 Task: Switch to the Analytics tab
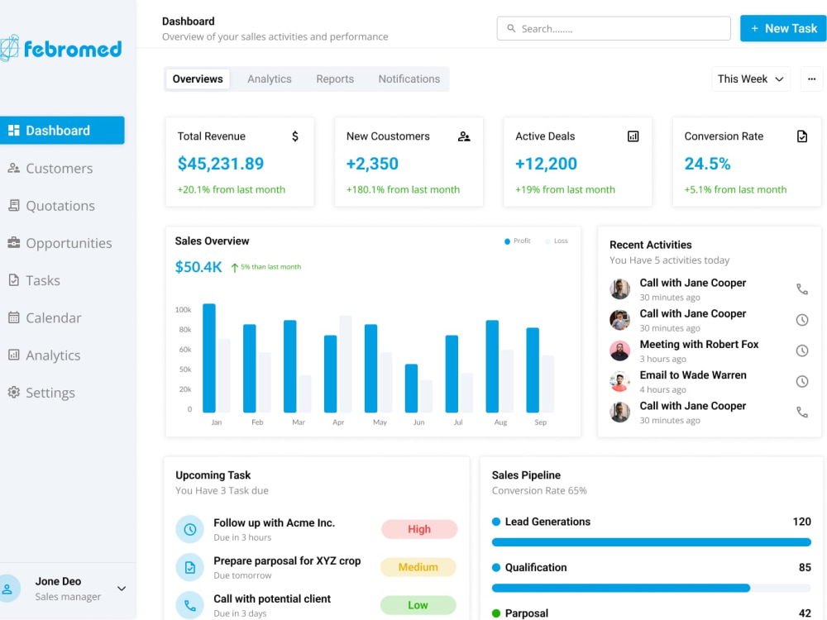(270, 79)
